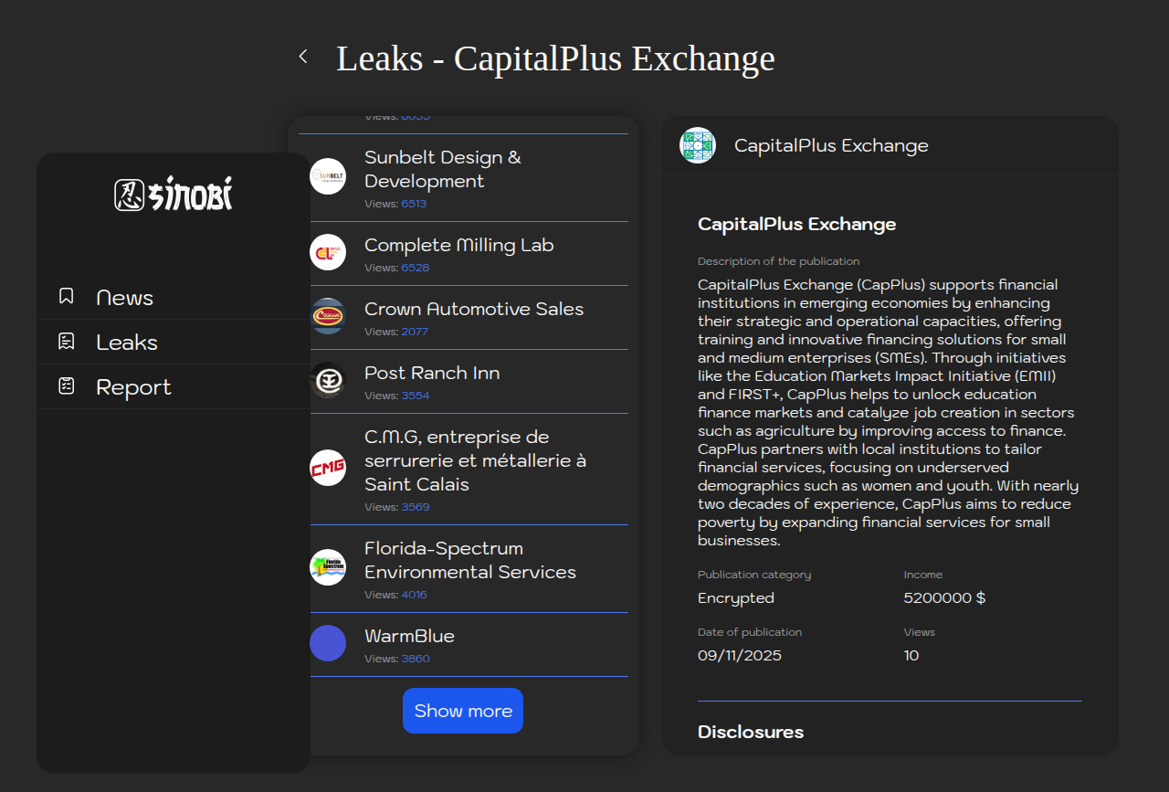
Task: Open the News menu item
Action: [125, 298]
